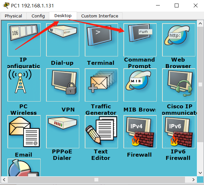Click the vertical scrollbar down arrow
This screenshot has height=185, width=204.
200,173
